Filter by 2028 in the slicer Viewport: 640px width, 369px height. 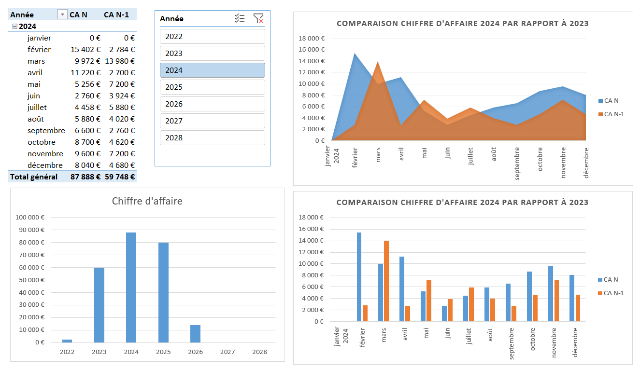[212, 138]
